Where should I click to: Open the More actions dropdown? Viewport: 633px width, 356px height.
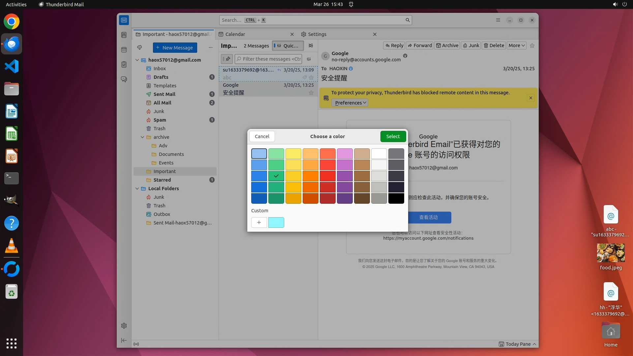click(x=516, y=45)
